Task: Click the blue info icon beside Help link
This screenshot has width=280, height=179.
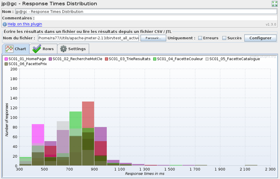Action: (5, 24)
